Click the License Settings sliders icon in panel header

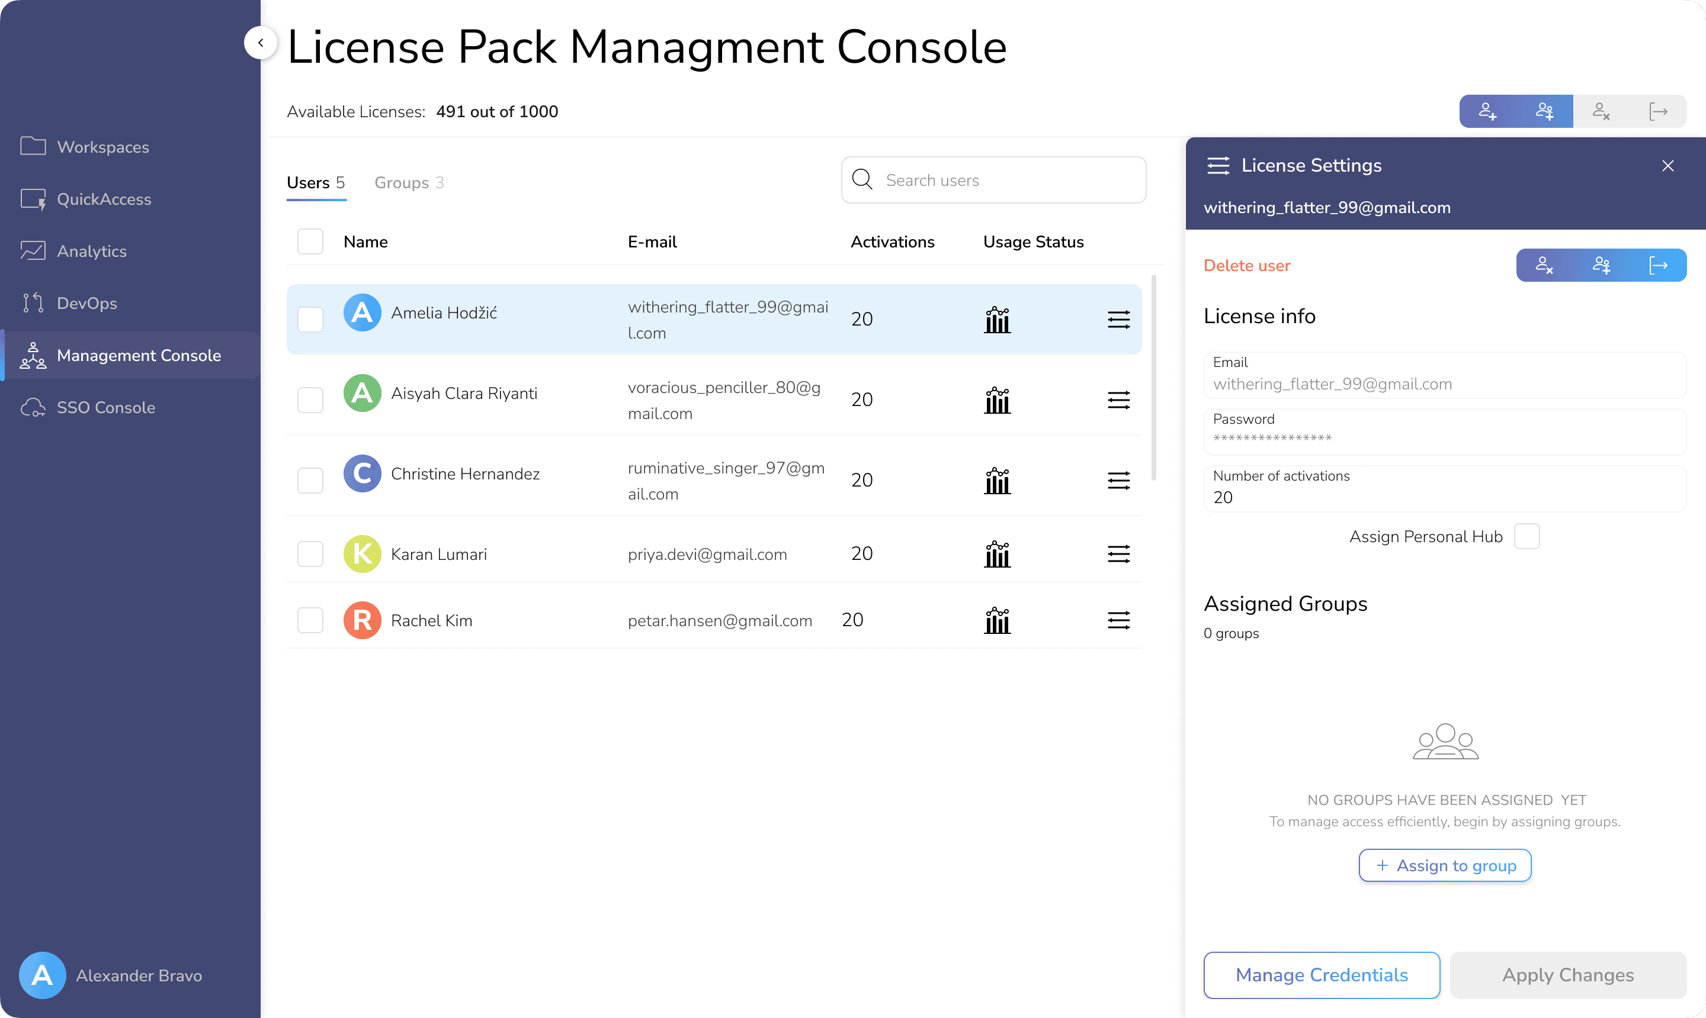point(1218,165)
